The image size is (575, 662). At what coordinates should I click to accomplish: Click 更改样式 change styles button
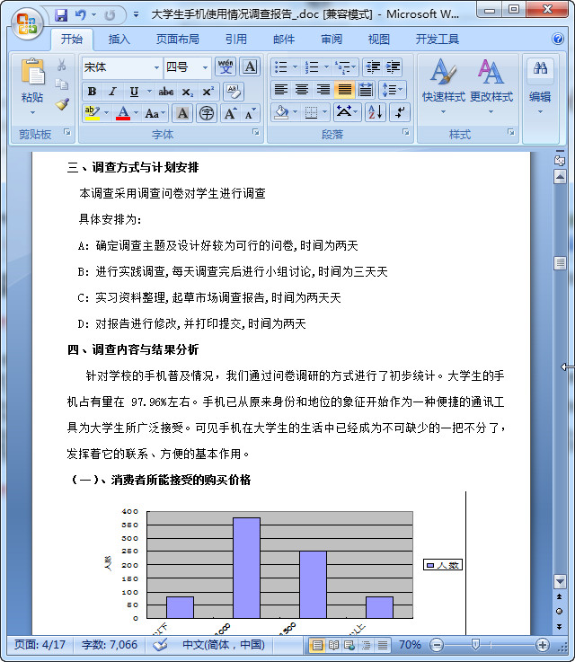(491, 86)
